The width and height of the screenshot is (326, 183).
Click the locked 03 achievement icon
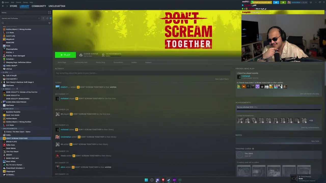(x=261, y=120)
